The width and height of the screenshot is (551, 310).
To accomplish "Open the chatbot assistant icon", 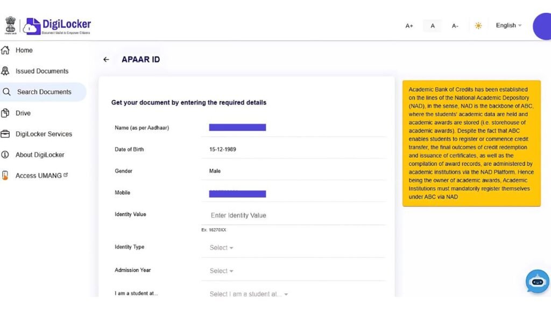I will (x=538, y=281).
